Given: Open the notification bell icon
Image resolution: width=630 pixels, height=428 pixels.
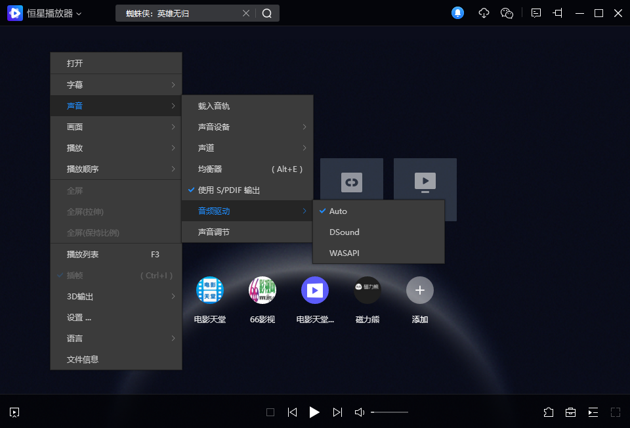Looking at the screenshot, I should (457, 13).
